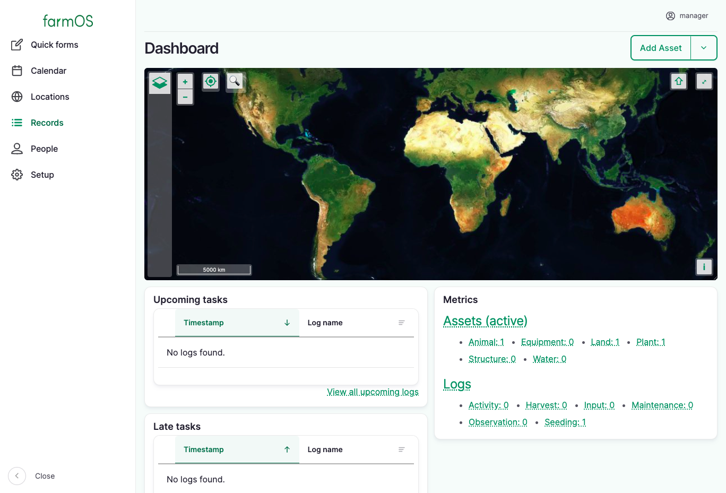Click the farmOS logo
Screen dimensions: 726x493
click(68, 21)
